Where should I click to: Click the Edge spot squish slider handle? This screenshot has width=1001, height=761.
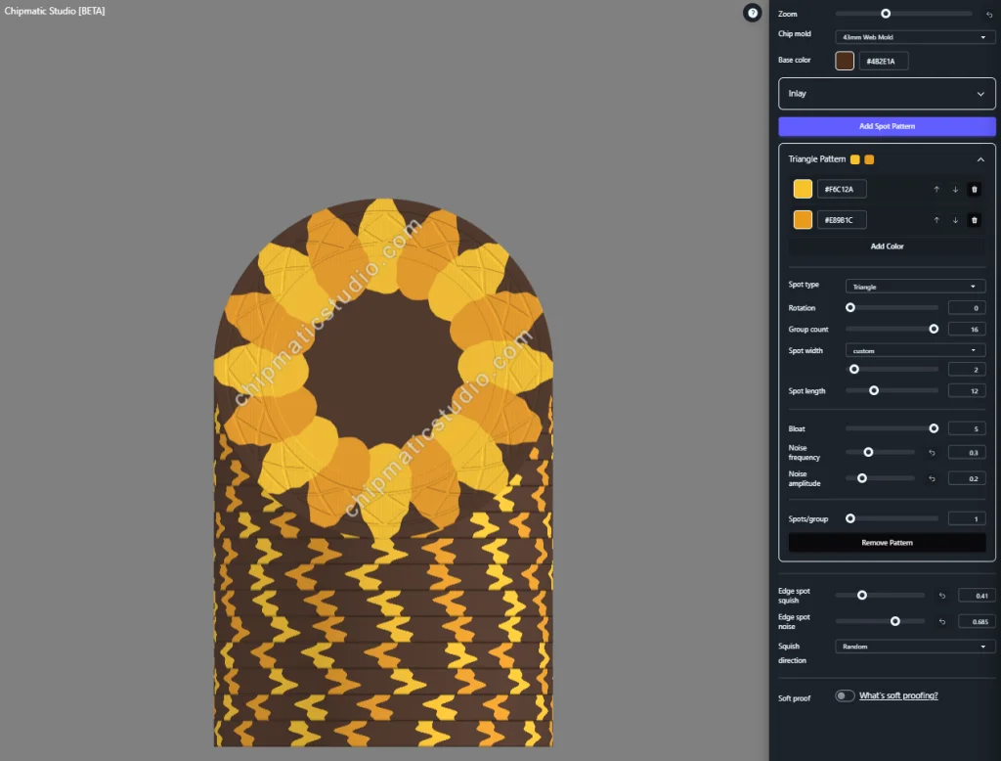click(862, 596)
